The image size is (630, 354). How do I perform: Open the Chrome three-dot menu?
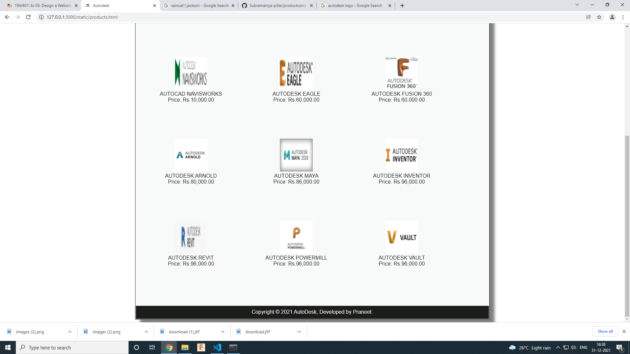pyautogui.click(x=623, y=17)
